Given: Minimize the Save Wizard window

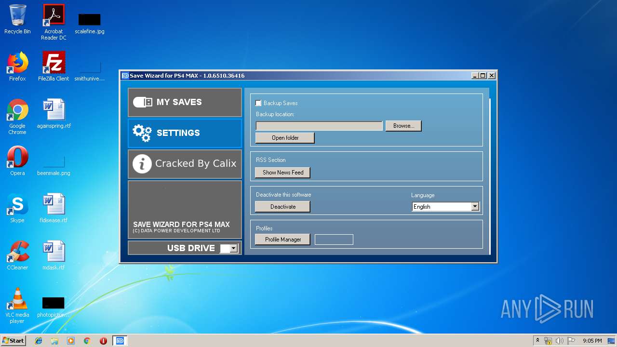Looking at the screenshot, I should 475,76.
